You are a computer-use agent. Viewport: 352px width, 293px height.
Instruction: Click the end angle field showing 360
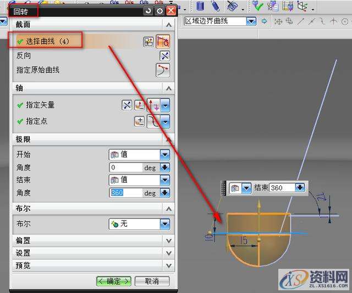pos(126,193)
